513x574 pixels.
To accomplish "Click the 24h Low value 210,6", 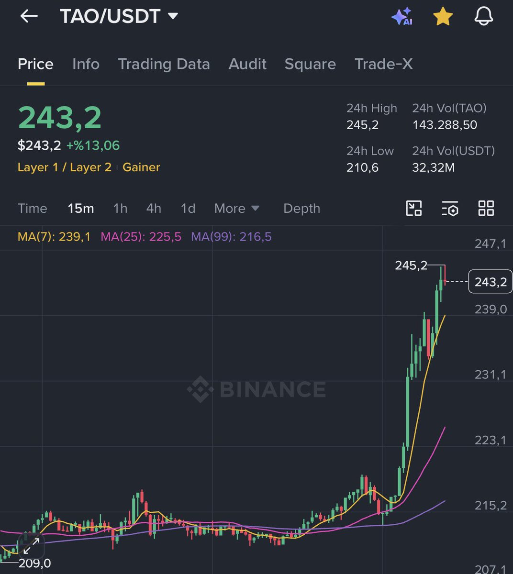I will [362, 168].
